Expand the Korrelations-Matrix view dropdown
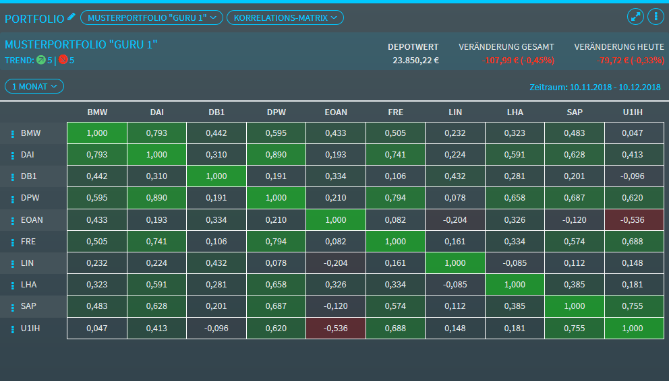 (285, 18)
